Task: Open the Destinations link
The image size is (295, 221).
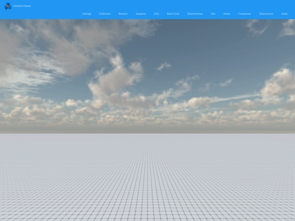Action: 266,14
